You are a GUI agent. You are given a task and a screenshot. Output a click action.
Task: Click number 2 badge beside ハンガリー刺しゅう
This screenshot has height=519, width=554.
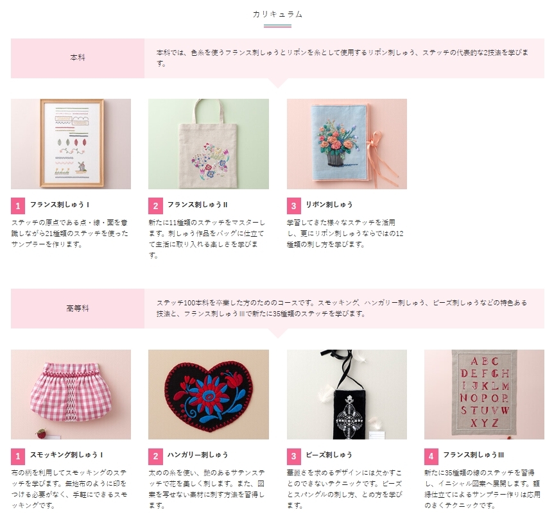coord(155,457)
